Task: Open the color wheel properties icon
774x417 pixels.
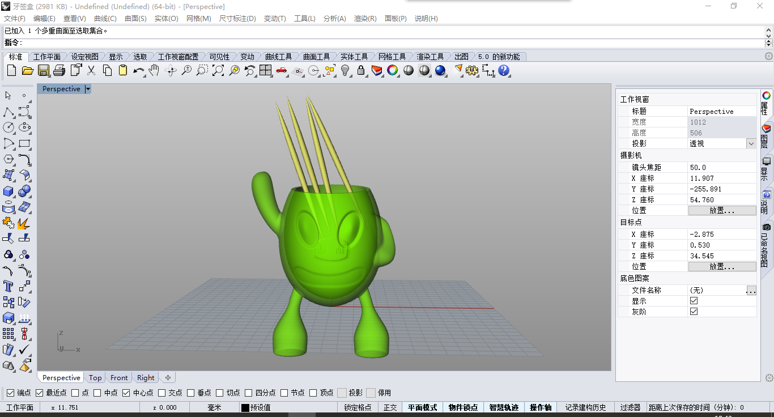Action: [x=393, y=70]
